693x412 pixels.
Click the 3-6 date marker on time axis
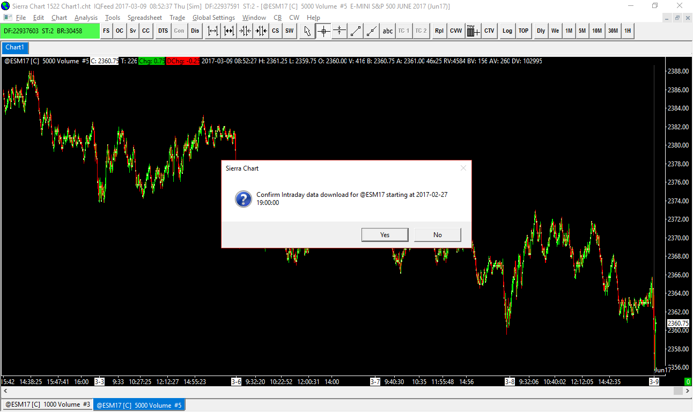point(237,382)
